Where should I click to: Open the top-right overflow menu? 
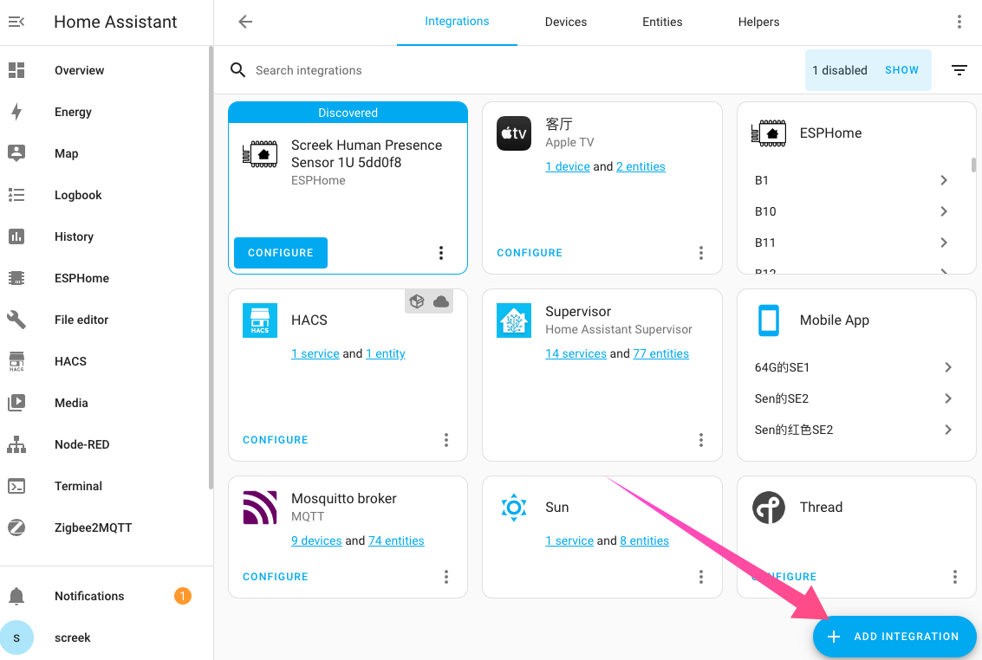959,23
